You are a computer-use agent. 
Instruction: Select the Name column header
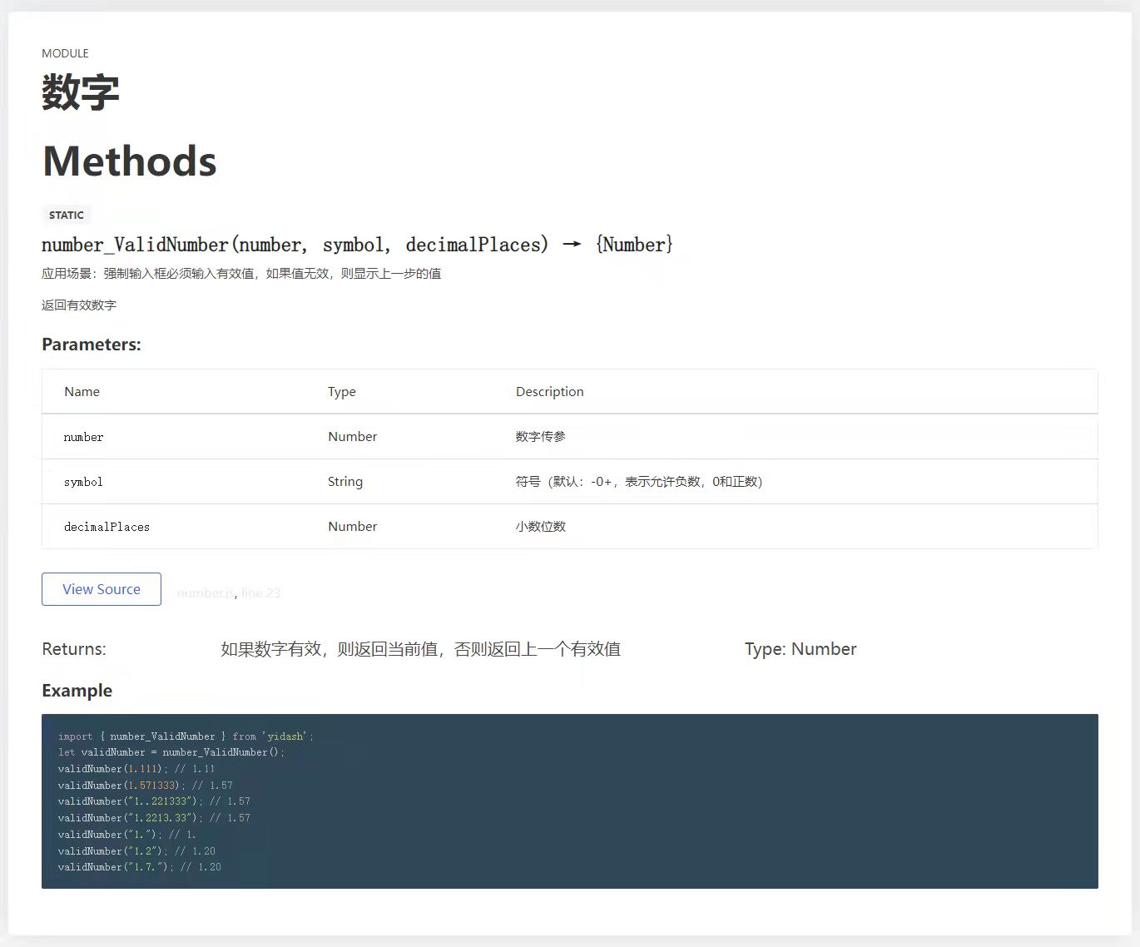pyautogui.click(x=82, y=392)
